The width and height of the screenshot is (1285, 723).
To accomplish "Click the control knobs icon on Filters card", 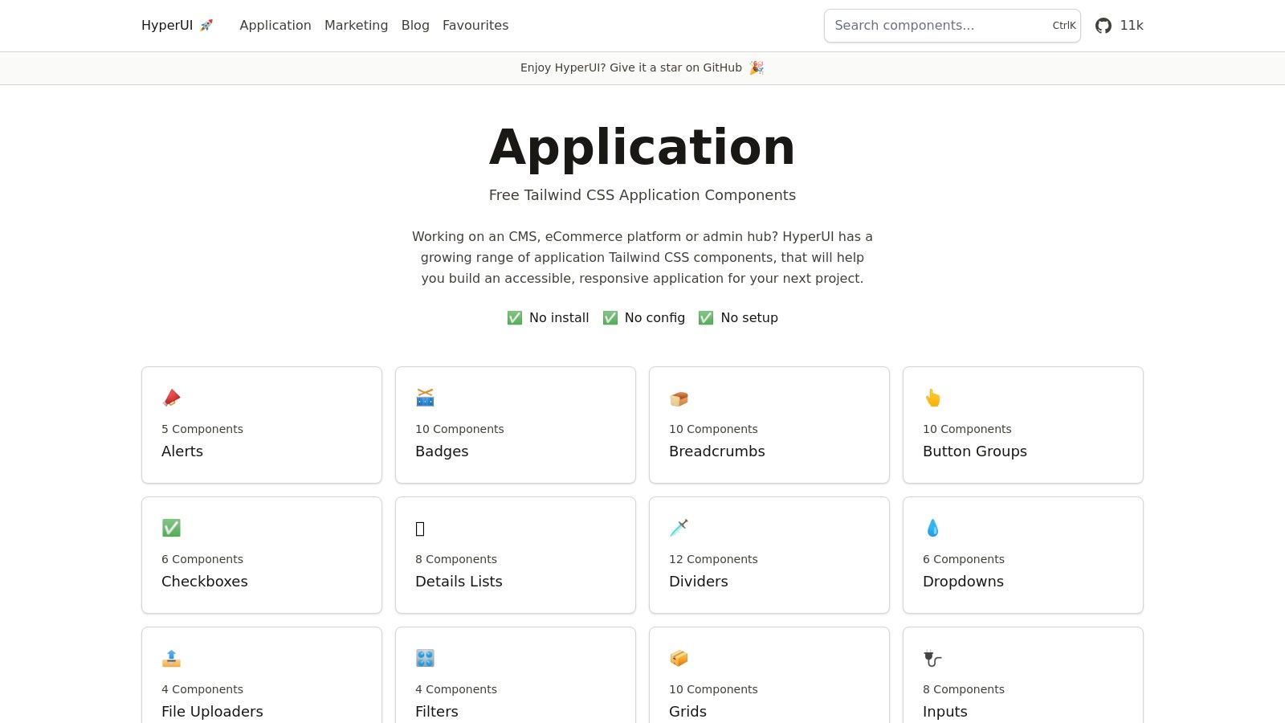I will (425, 658).
